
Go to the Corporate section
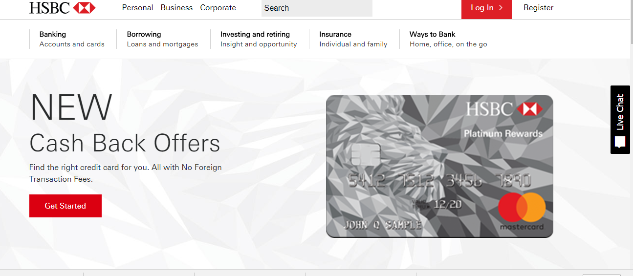218,8
